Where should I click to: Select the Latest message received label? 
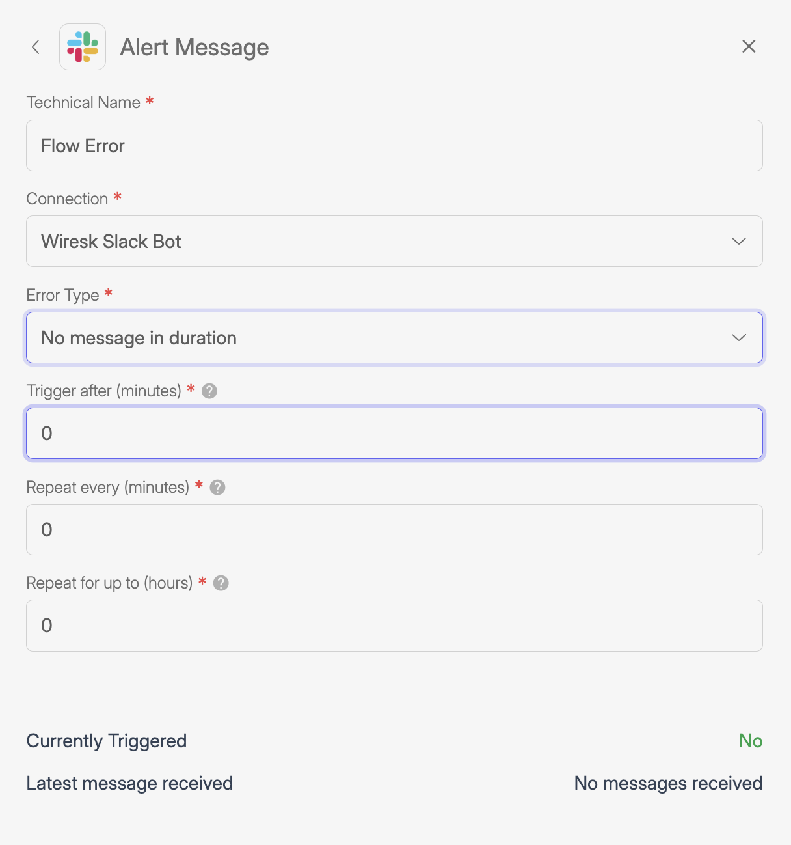pyautogui.click(x=129, y=783)
